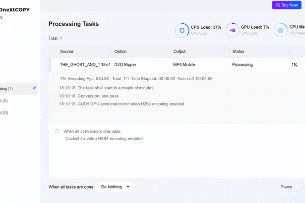Click log line 'Conversion: one pass'
Viewport: 305px width, 203px height.
(98, 96)
